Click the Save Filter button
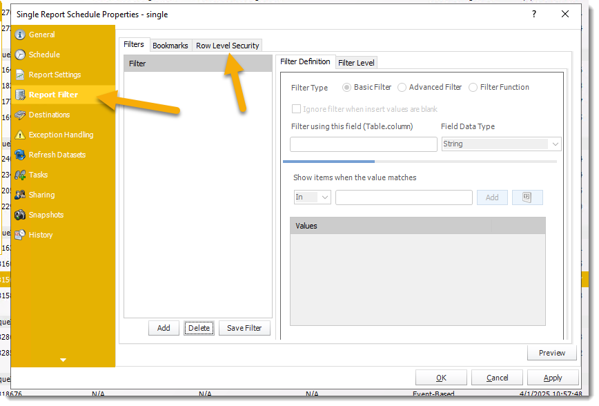Viewport: 599px width, 406px height. (x=244, y=328)
